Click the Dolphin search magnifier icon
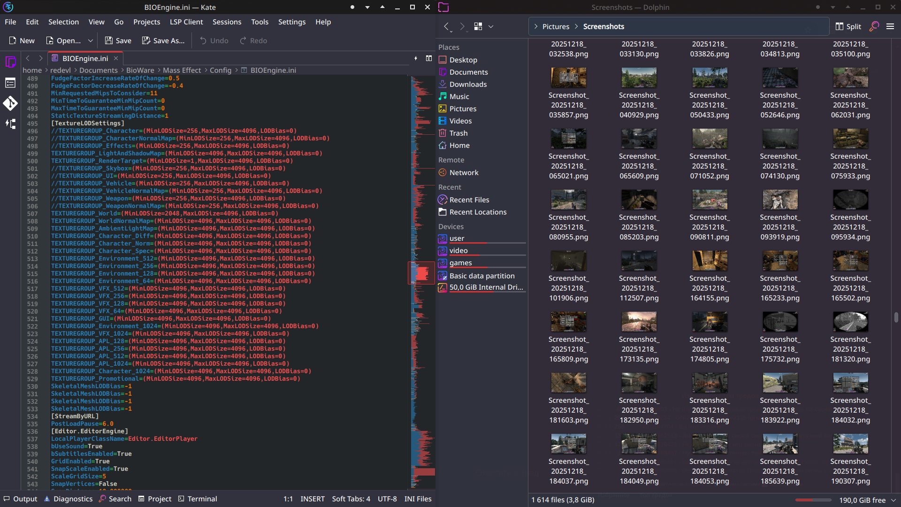Viewport: 901px width, 507px height. coord(874,26)
